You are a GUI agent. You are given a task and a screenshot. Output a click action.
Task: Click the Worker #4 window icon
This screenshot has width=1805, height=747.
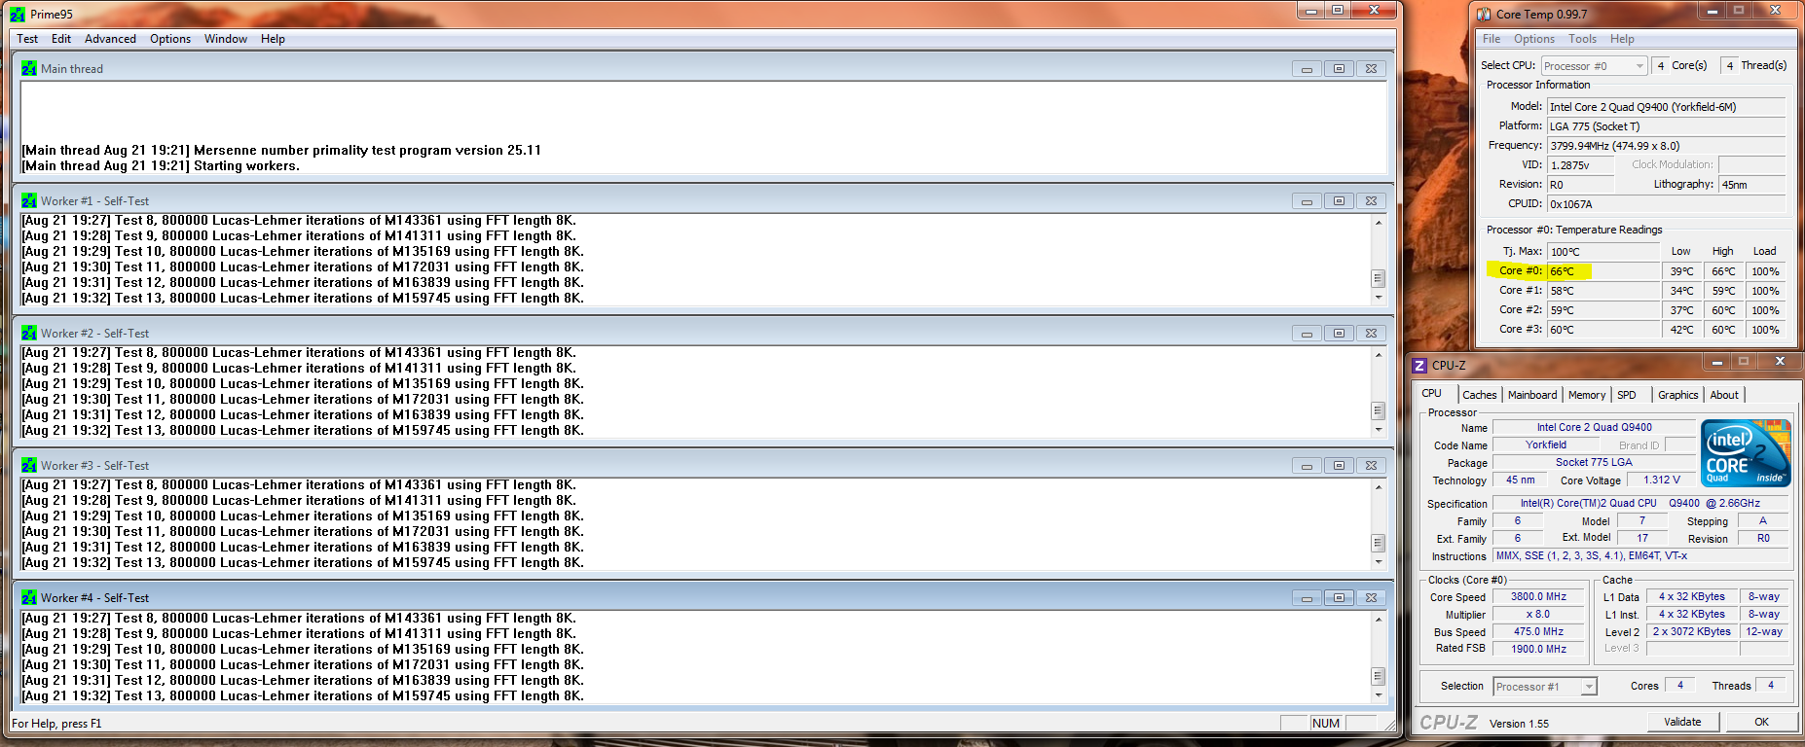(29, 597)
